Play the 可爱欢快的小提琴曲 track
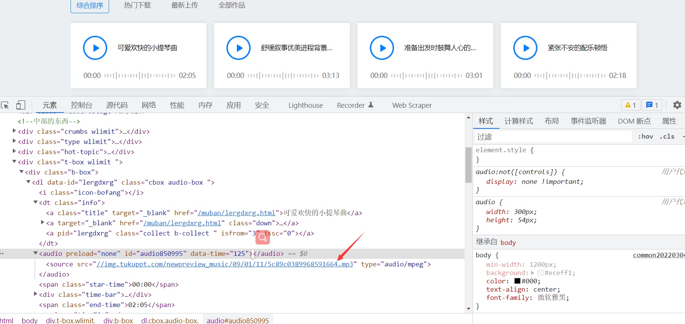 [x=95, y=48]
